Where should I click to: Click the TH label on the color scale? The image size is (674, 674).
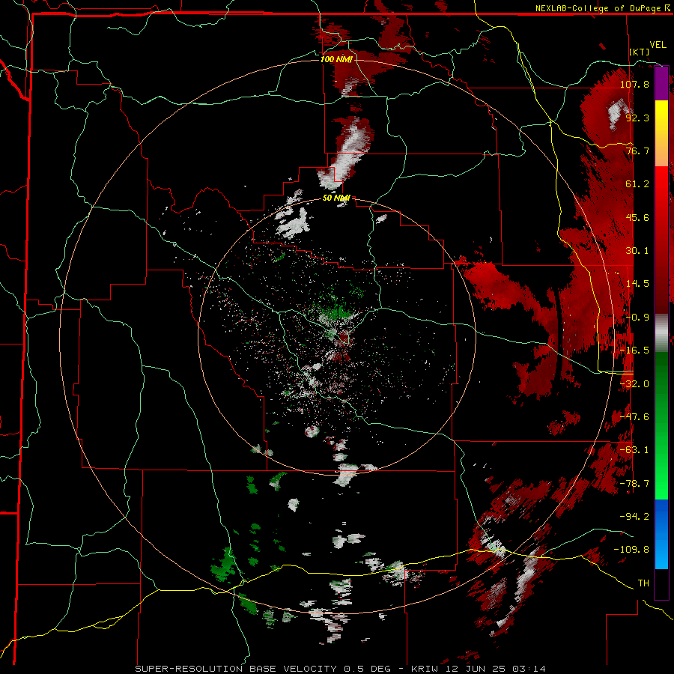(x=643, y=583)
